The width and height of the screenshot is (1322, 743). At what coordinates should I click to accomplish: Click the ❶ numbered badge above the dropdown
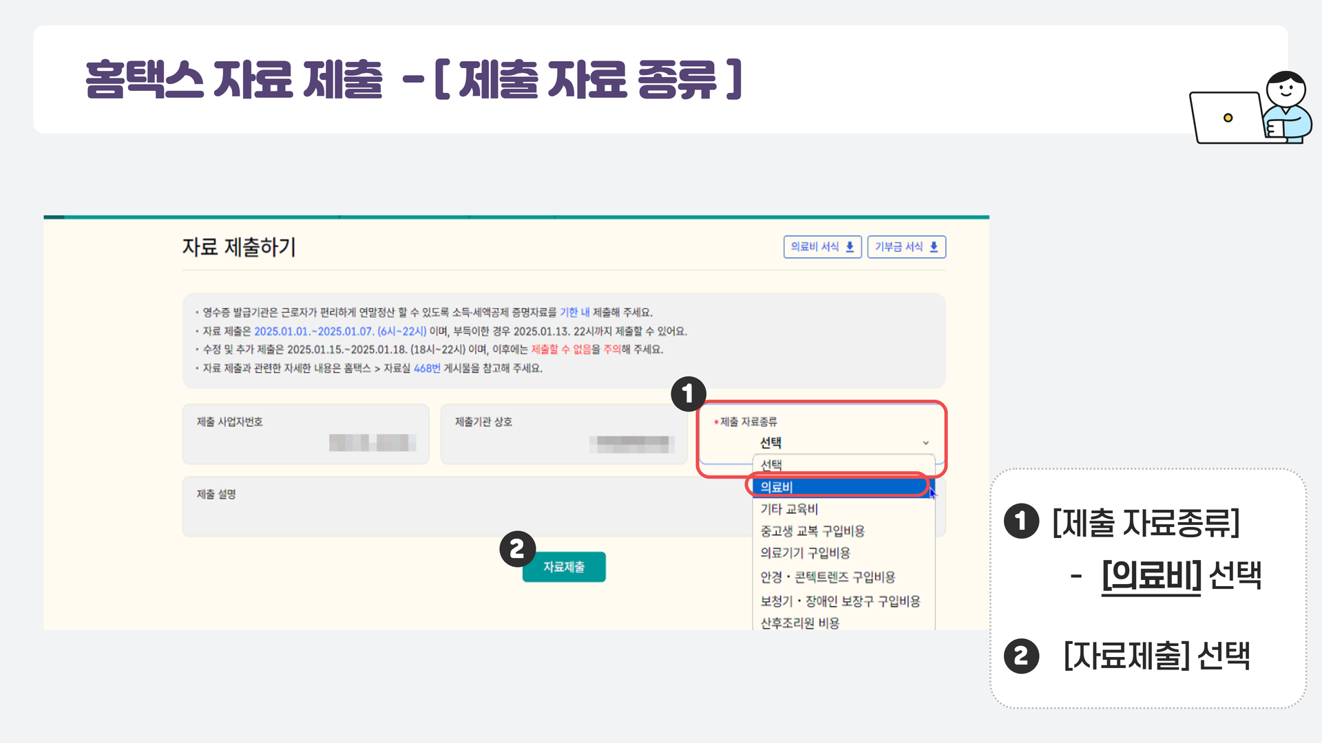(688, 393)
